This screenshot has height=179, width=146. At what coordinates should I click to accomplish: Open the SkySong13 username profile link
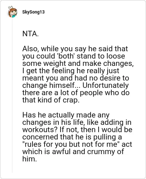[34, 12]
